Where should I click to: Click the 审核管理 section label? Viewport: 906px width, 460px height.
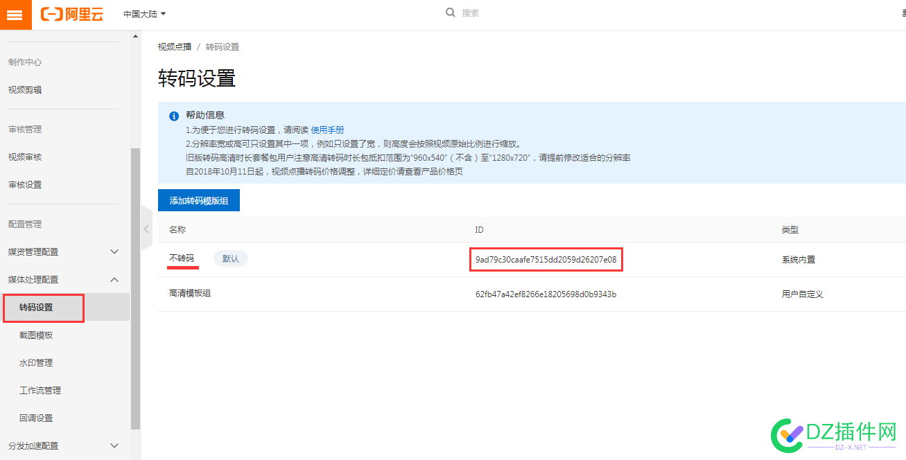click(x=25, y=130)
